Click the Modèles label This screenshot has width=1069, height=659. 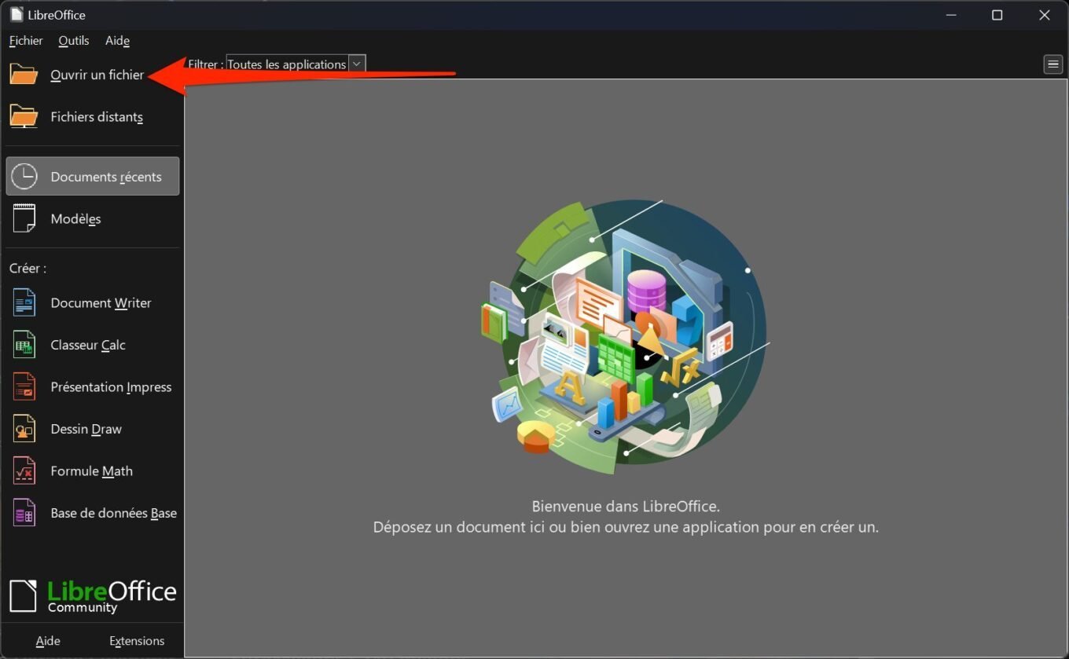click(x=75, y=218)
